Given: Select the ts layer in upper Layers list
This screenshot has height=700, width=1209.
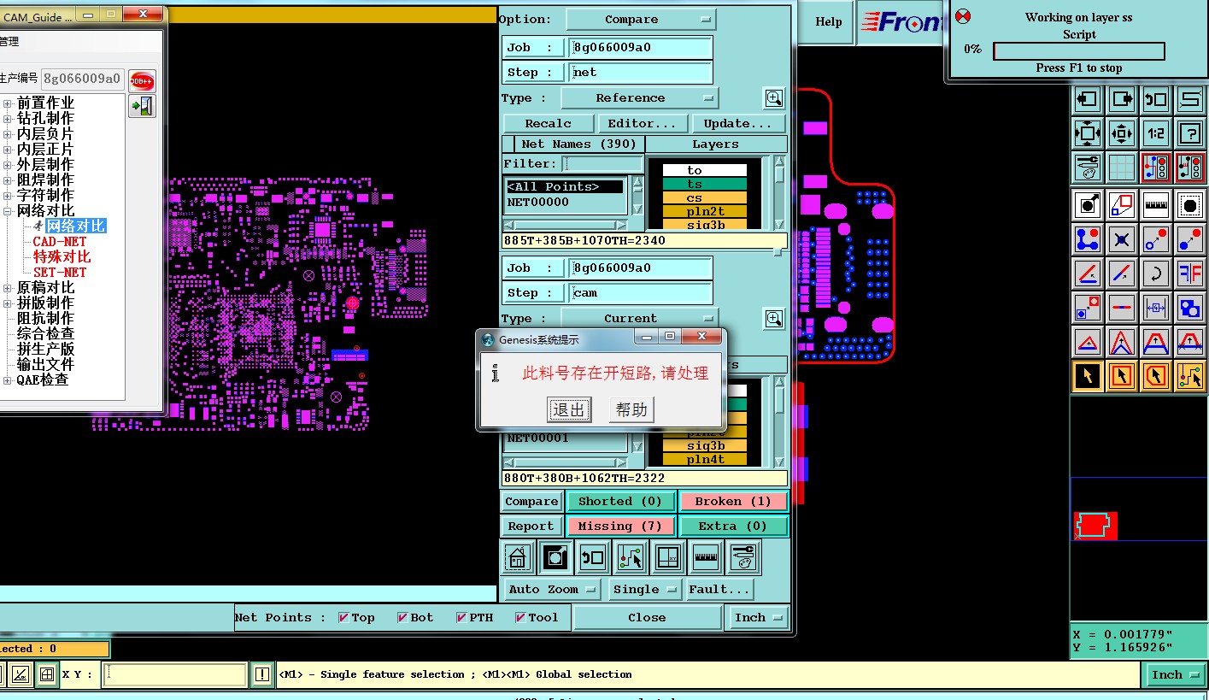Looking at the screenshot, I should (705, 185).
